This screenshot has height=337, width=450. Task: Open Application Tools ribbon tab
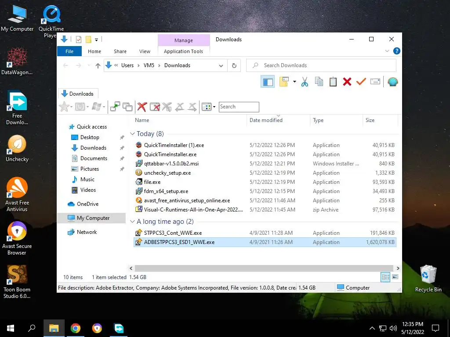click(183, 51)
